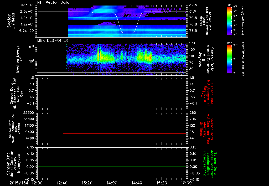
Task: Click the 3.1e+01 sector tick label
Action: pyautogui.click(x=27, y=5)
